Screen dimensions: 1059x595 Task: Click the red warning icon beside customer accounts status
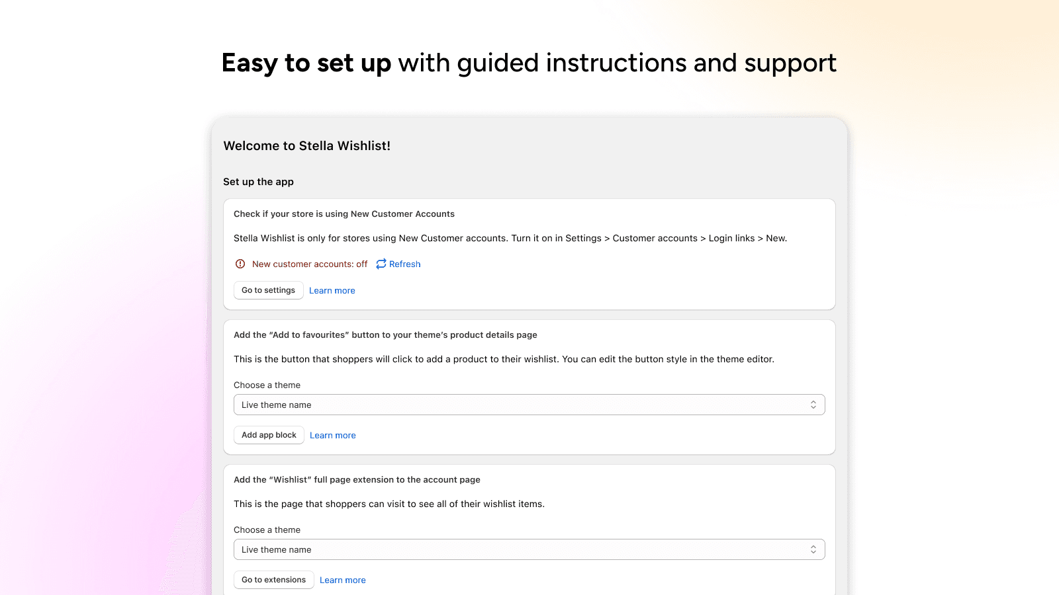coord(240,264)
